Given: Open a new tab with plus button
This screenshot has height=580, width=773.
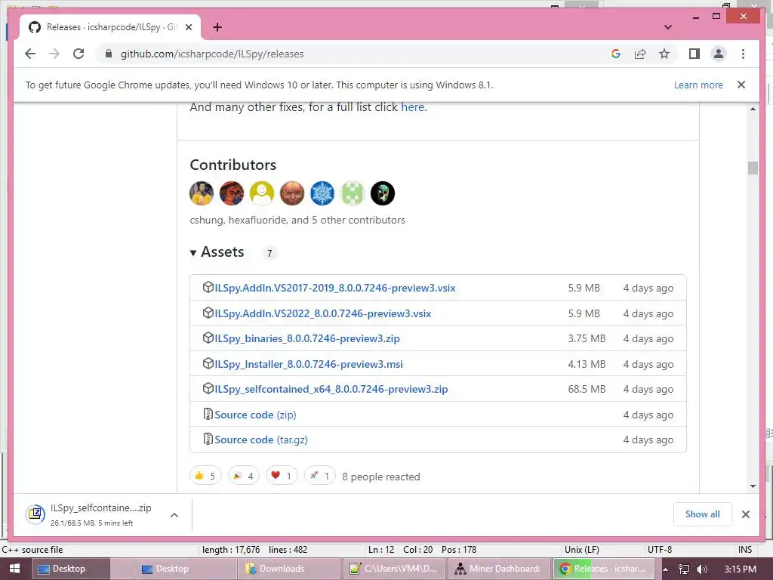Looking at the screenshot, I should click(x=217, y=27).
